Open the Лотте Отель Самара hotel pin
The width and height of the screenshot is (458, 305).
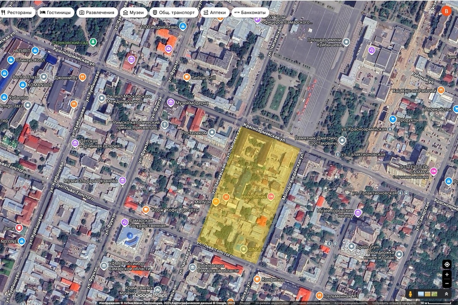433,172
